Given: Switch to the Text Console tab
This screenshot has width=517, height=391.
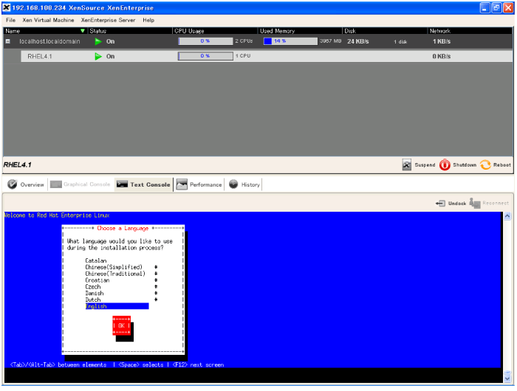Looking at the screenshot, I should coord(150,184).
